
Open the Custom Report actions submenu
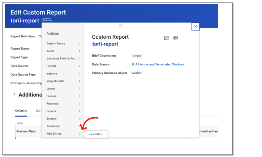point(63,43)
